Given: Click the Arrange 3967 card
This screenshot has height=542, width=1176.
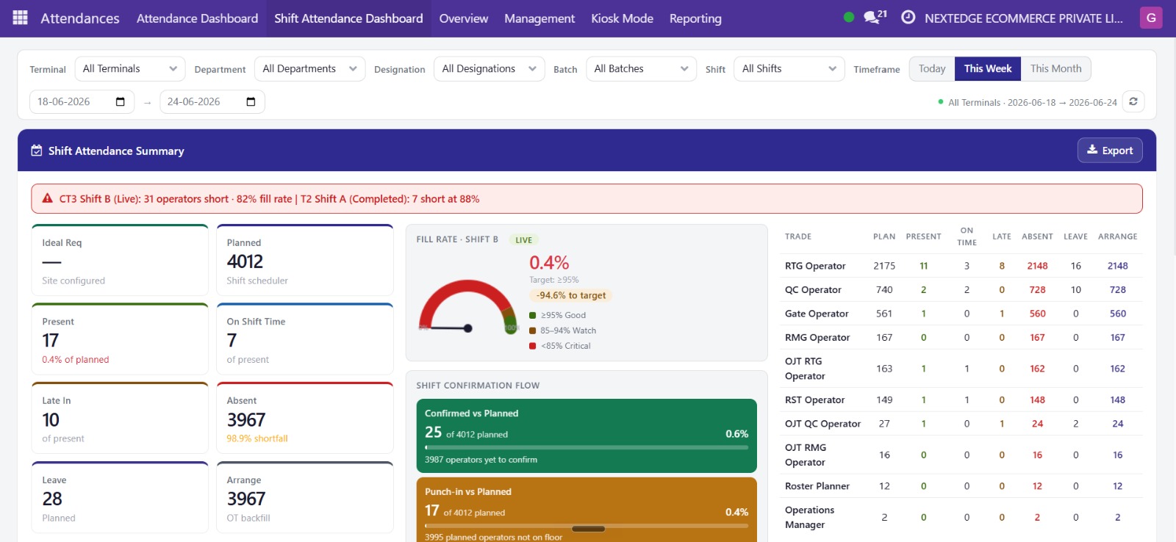Looking at the screenshot, I should point(305,498).
